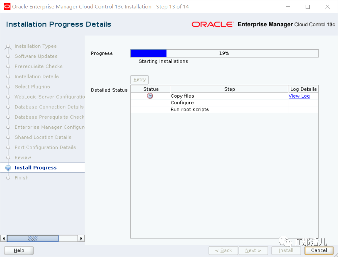Screen dimensions: 338x257
Task: Select Software Updates step
Action: (36, 56)
